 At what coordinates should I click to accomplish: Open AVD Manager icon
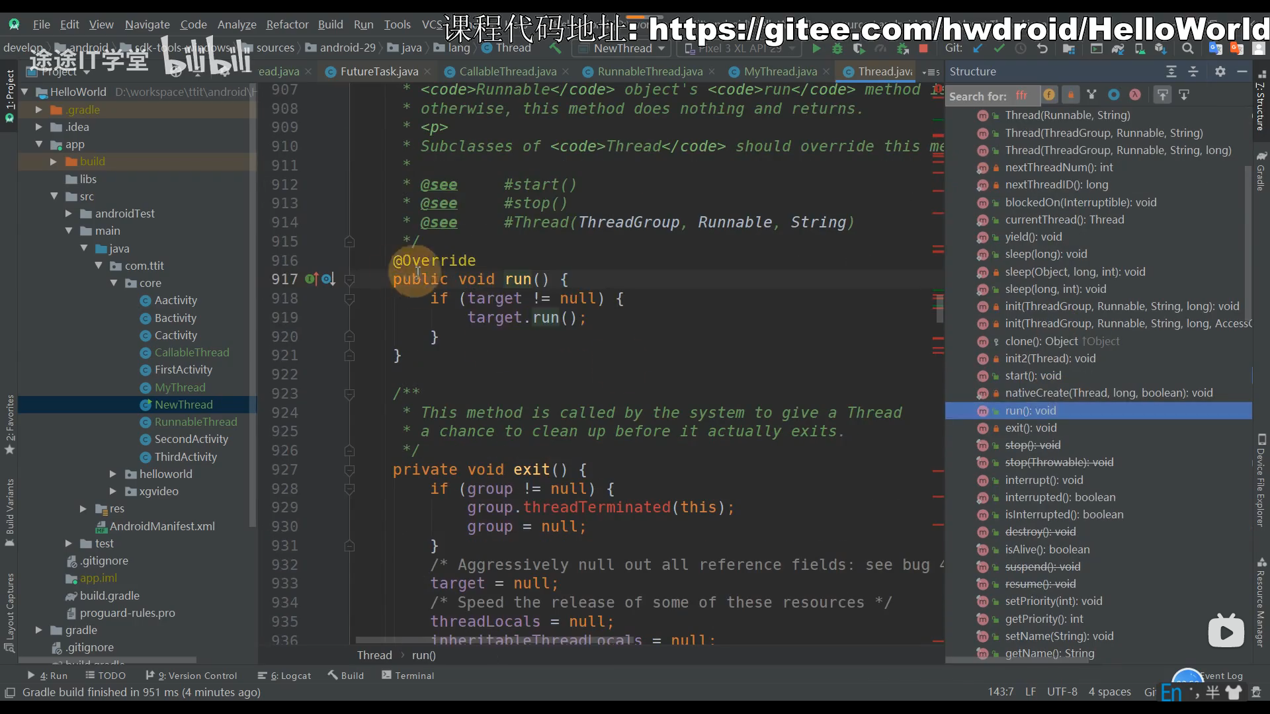(x=1140, y=48)
